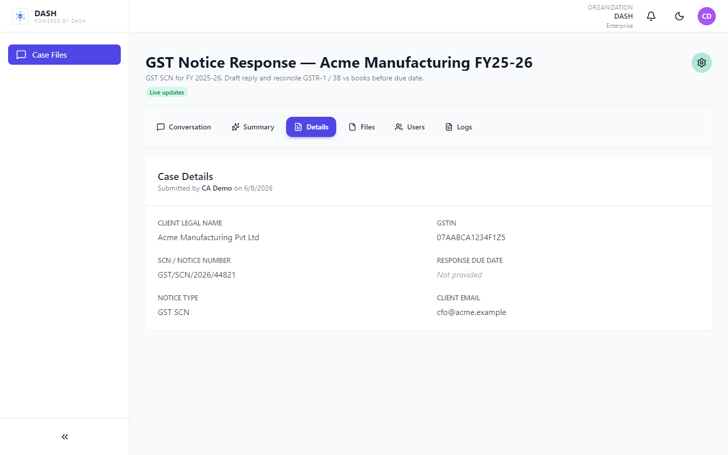
Task: Click Acme Manufacturing Pvt Ltd value
Action: [x=208, y=238]
